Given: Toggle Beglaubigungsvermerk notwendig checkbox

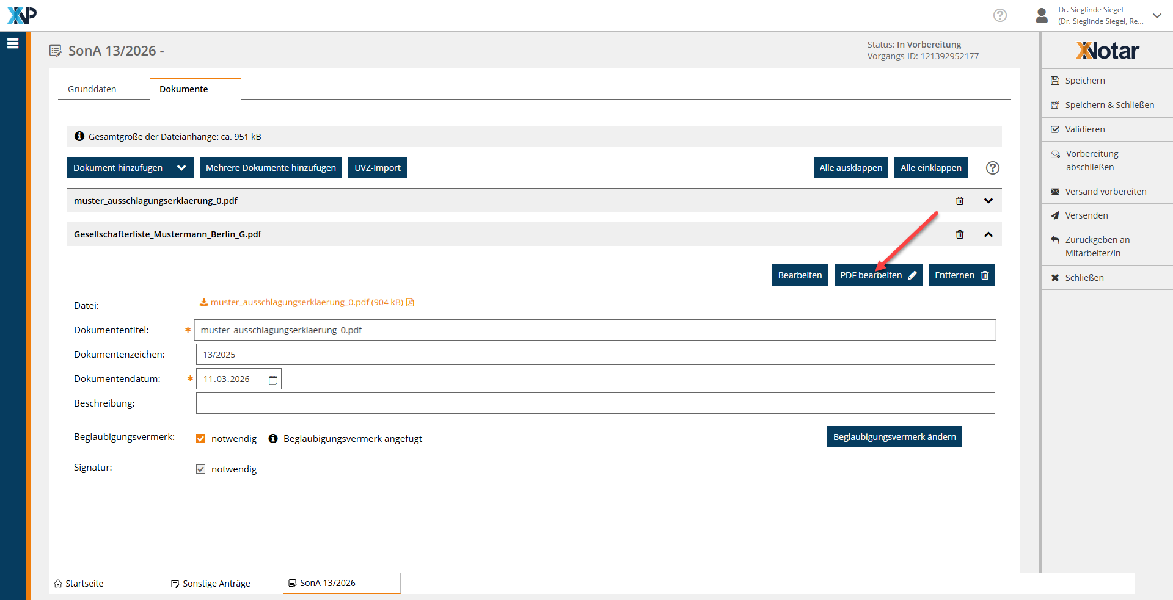Looking at the screenshot, I should tap(200, 439).
